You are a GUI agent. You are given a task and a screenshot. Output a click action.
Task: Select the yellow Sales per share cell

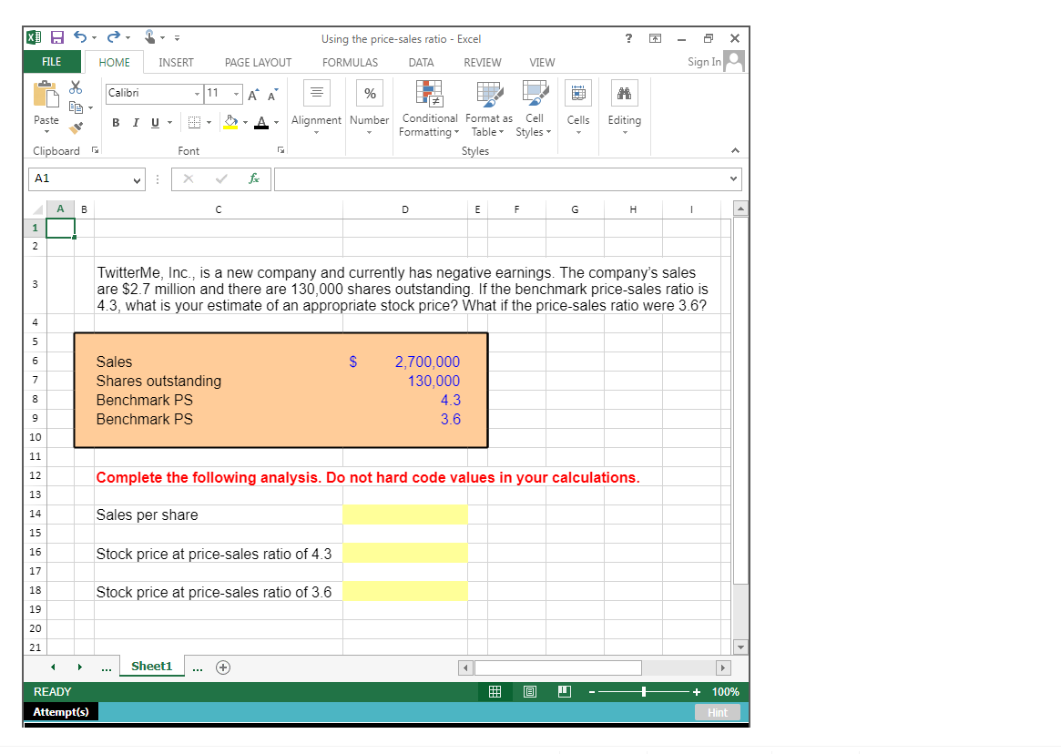click(x=404, y=515)
